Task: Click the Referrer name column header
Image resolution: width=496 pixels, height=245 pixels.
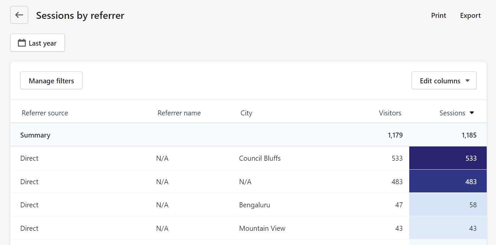Action: [x=179, y=113]
